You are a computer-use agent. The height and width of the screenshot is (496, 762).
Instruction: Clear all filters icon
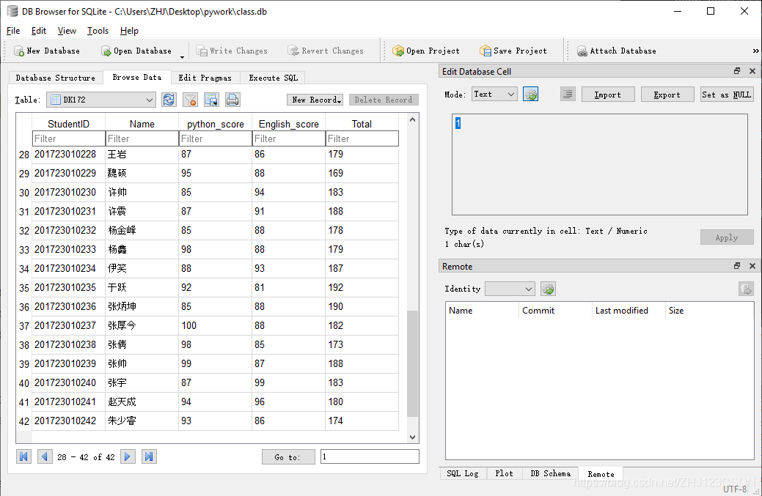click(189, 100)
